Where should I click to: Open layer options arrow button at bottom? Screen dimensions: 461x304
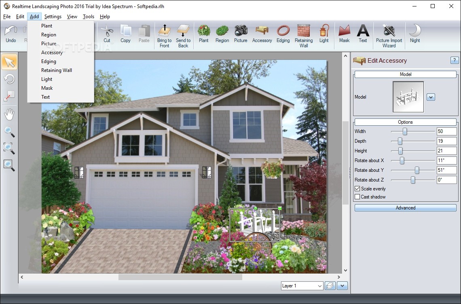(342, 286)
